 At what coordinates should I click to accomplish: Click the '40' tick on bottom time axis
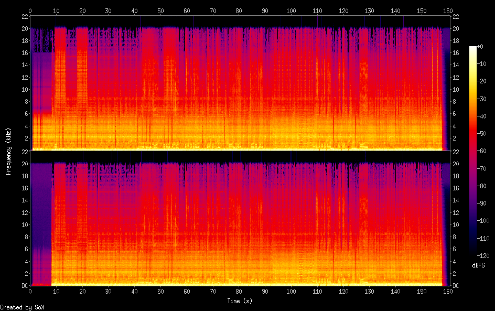pyautogui.click(x=134, y=291)
